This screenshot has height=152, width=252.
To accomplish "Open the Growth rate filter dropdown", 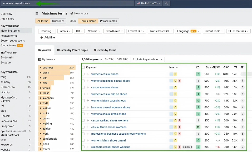I will (114, 31).
